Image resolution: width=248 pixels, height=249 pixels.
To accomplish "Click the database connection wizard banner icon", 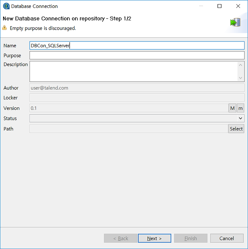I will click(x=235, y=22).
